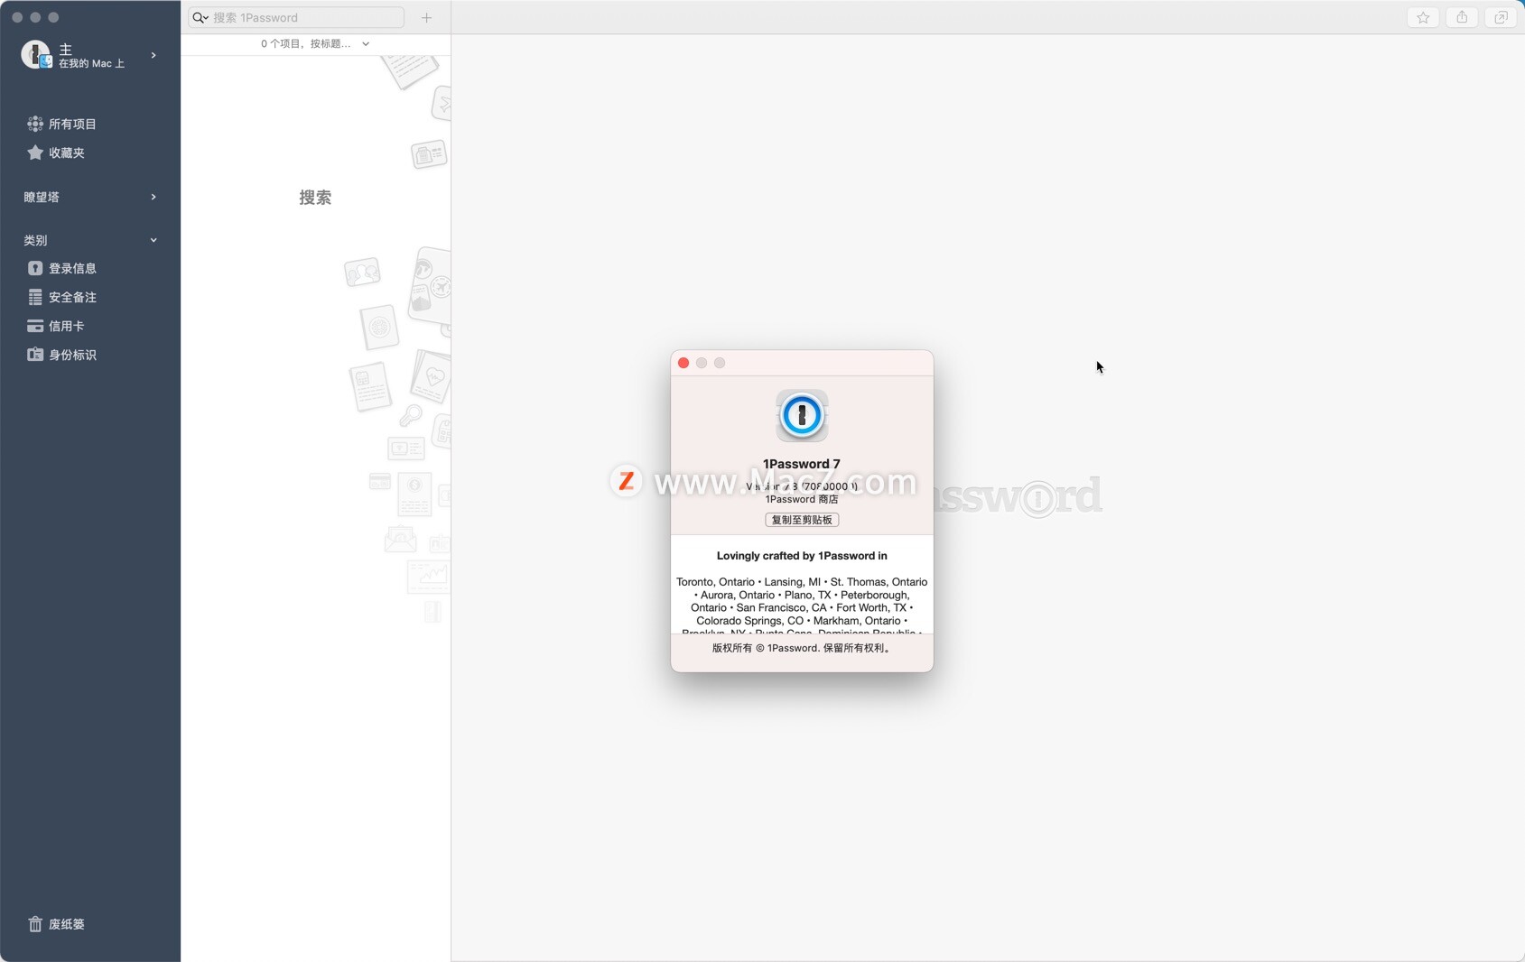Click the 1Password 7 title text
Screen dimensions: 1525x962
coord(802,464)
